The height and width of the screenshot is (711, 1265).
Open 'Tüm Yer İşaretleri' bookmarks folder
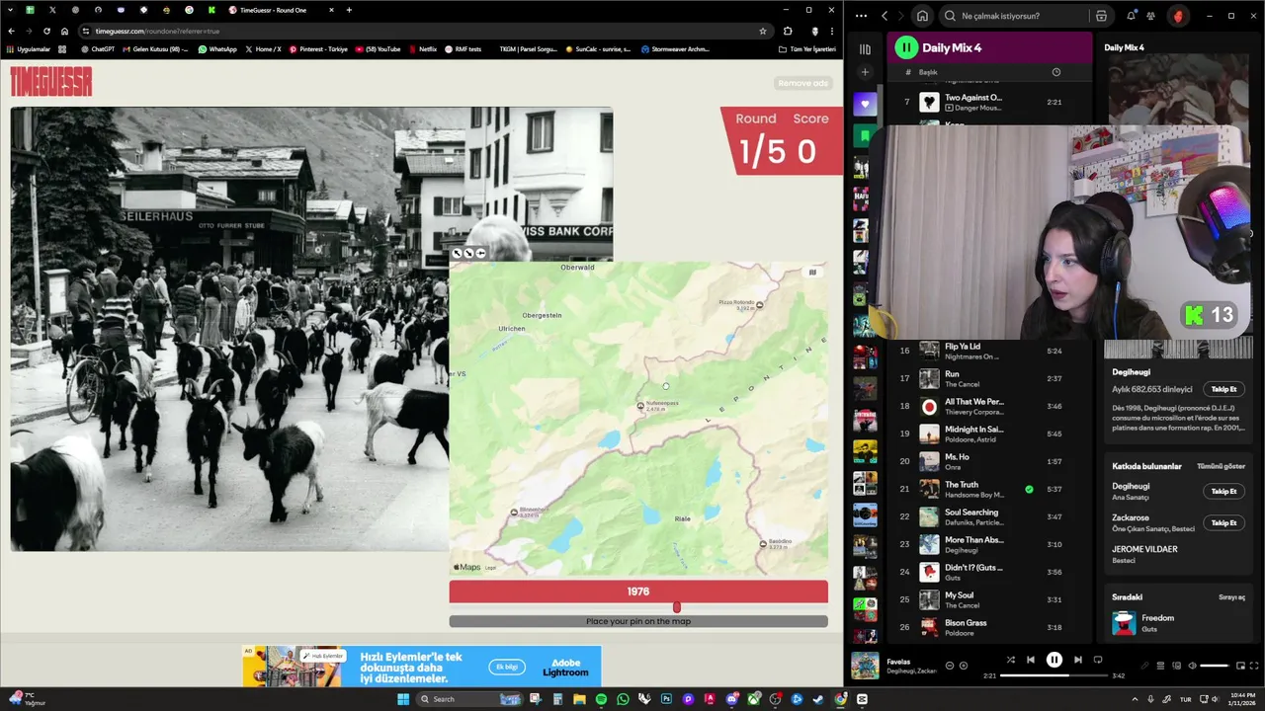(807, 48)
